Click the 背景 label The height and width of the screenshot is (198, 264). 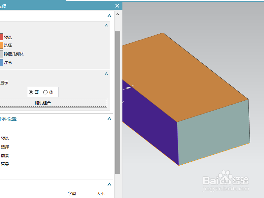pyautogui.click(x=5, y=164)
